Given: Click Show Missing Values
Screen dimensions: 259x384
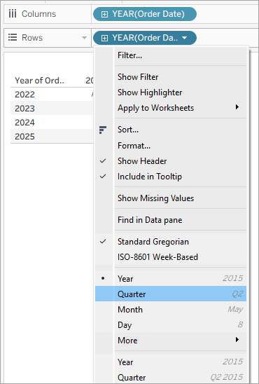Looking at the screenshot, I should (171, 198).
